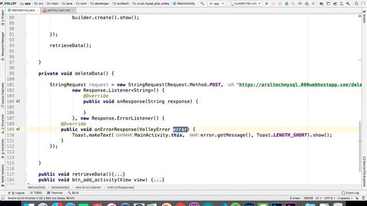The width and height of the screenshot is (367, 206).
Task: Toggle the Build Variants side panel
Action: click(2, 176)
